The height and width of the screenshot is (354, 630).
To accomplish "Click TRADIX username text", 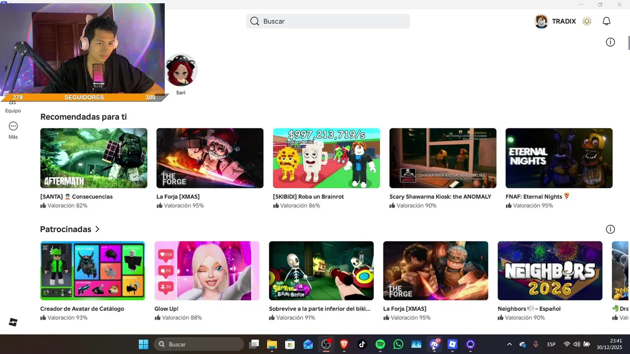I will 564,21.
